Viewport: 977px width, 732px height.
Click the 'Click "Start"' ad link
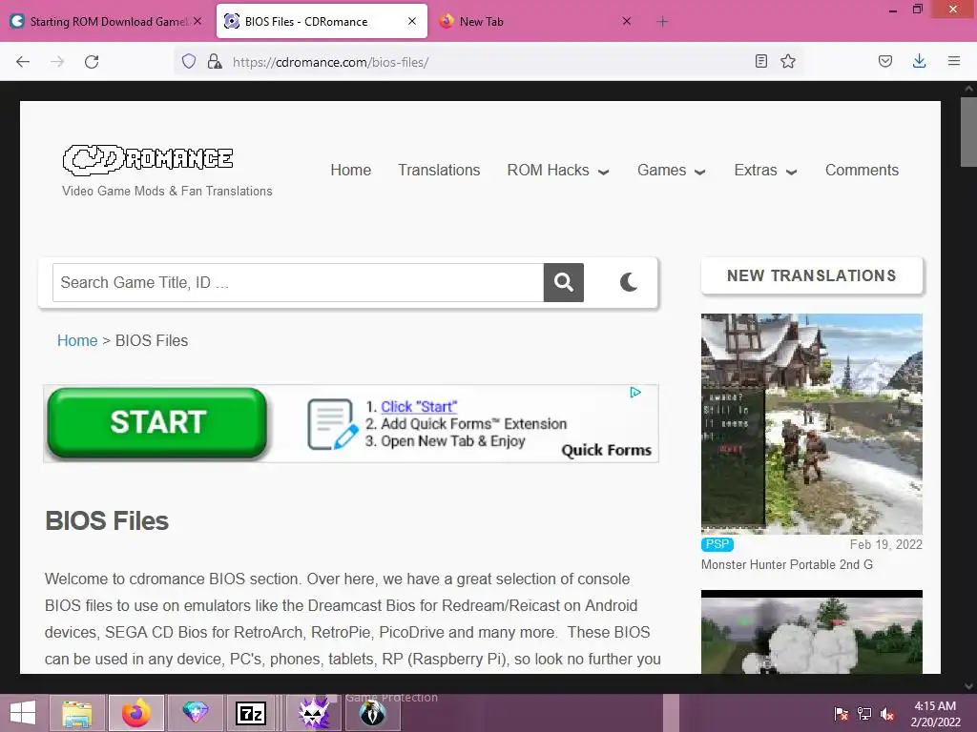(x=419, y=406)
